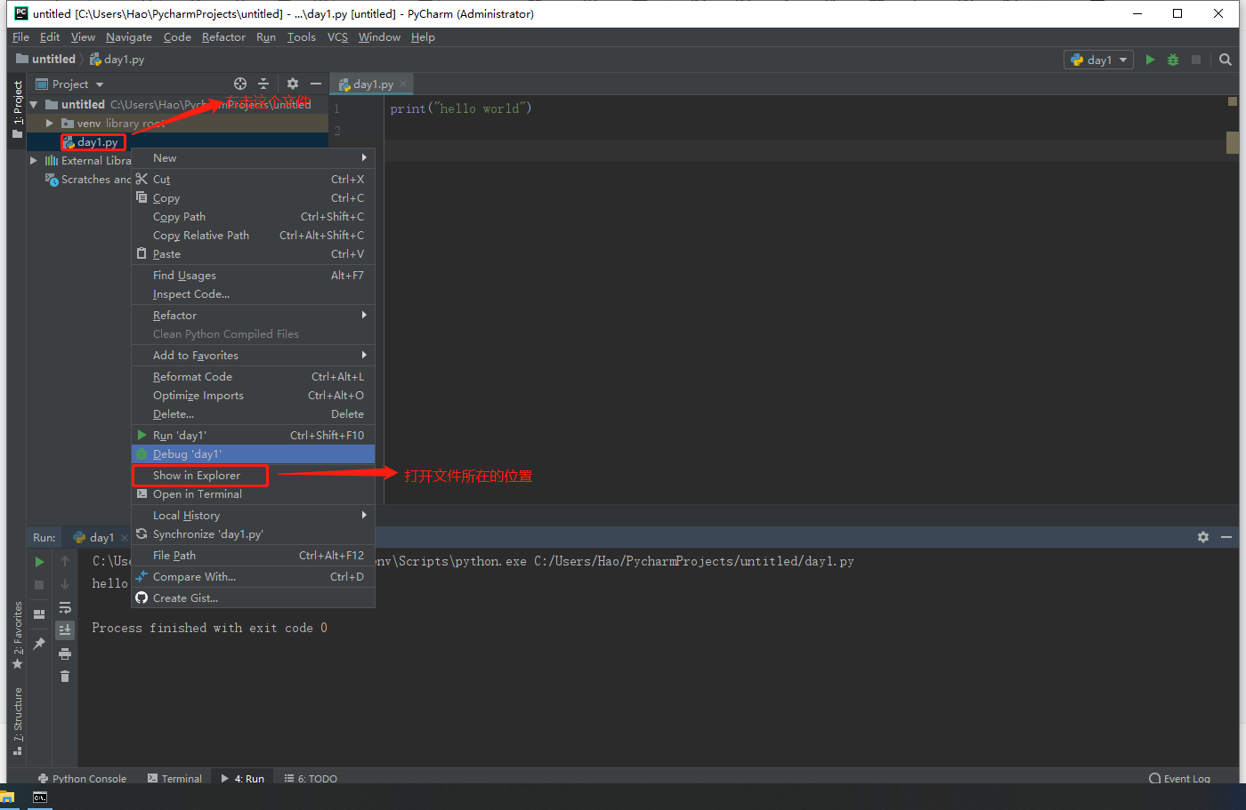Choose Optimize Imports

253,396
